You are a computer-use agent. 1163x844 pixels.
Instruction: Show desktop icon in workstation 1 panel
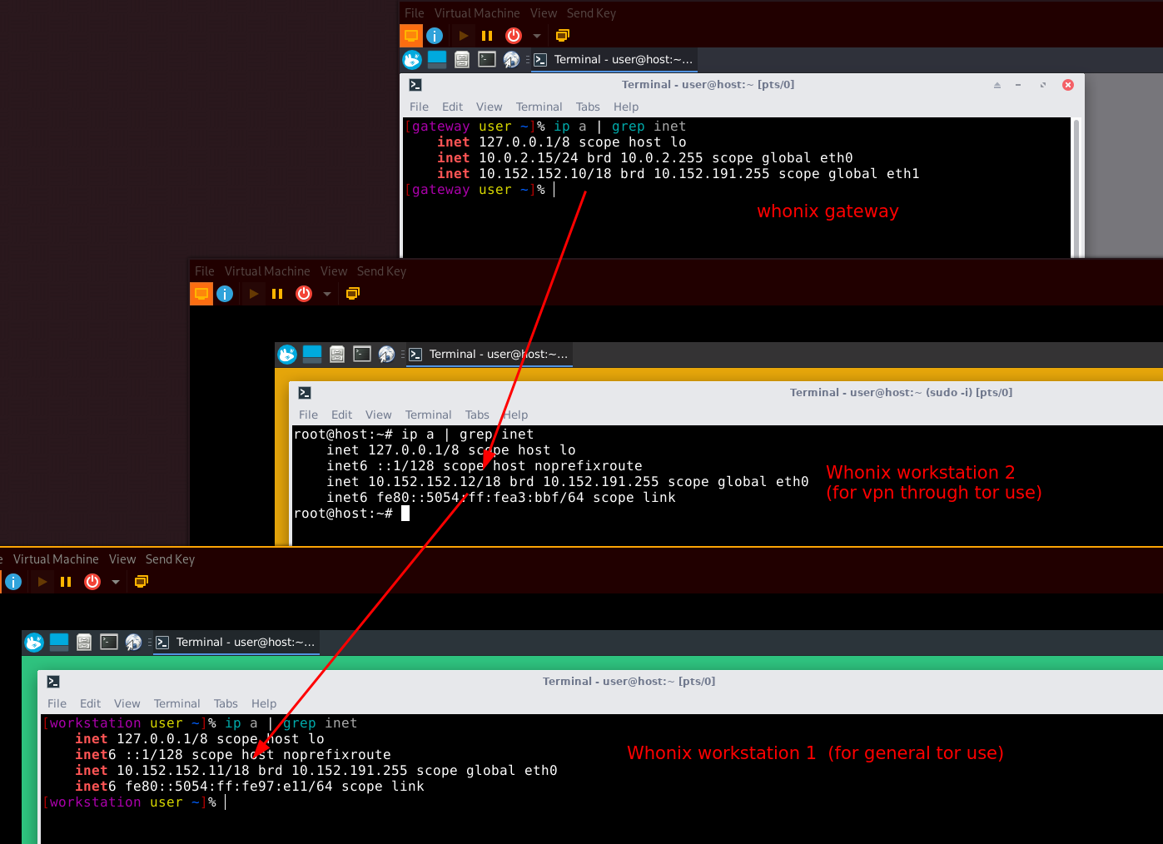point(59,643)
